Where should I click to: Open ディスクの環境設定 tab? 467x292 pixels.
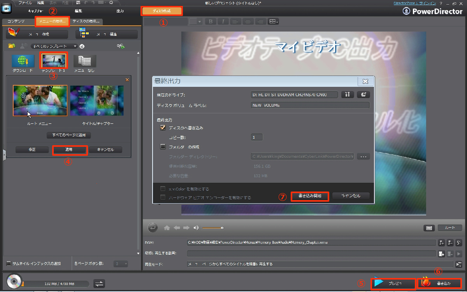[x=86, y=21]
